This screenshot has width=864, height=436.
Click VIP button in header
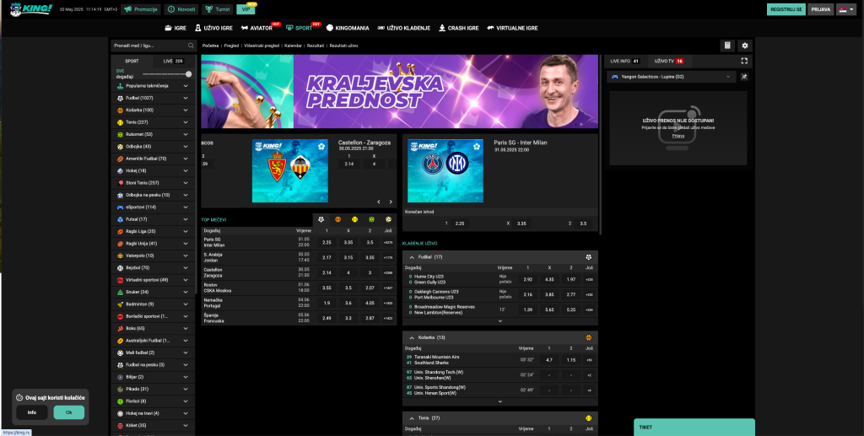(x=246, y=9)
